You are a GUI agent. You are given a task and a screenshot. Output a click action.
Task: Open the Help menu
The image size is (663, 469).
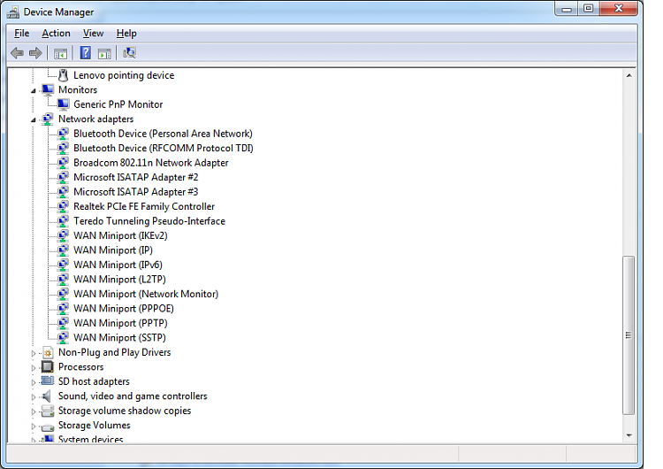click(126, 33)
